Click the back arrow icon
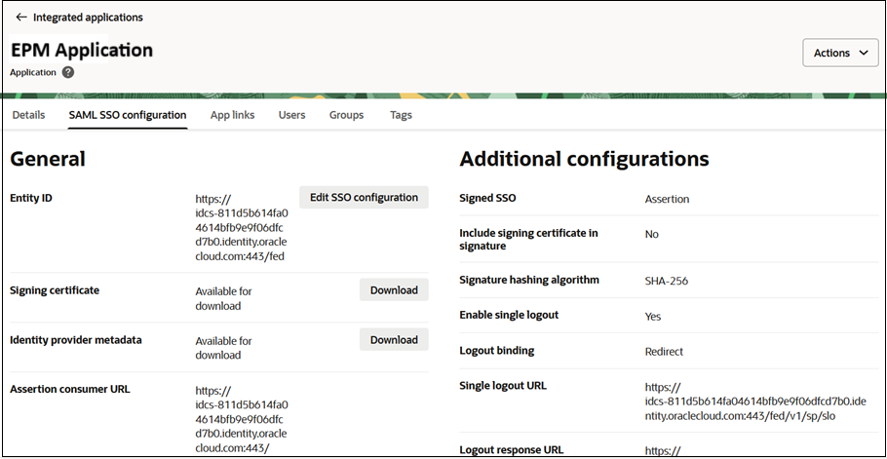Screen dimensions: 887x459 pyautogui.click(x=21, y=17)
